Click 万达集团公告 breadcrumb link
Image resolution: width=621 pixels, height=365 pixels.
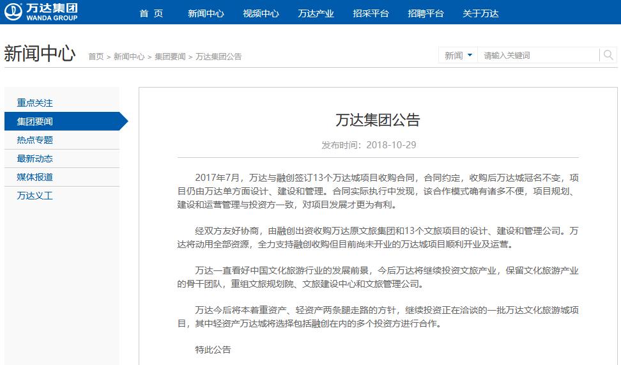218,57
